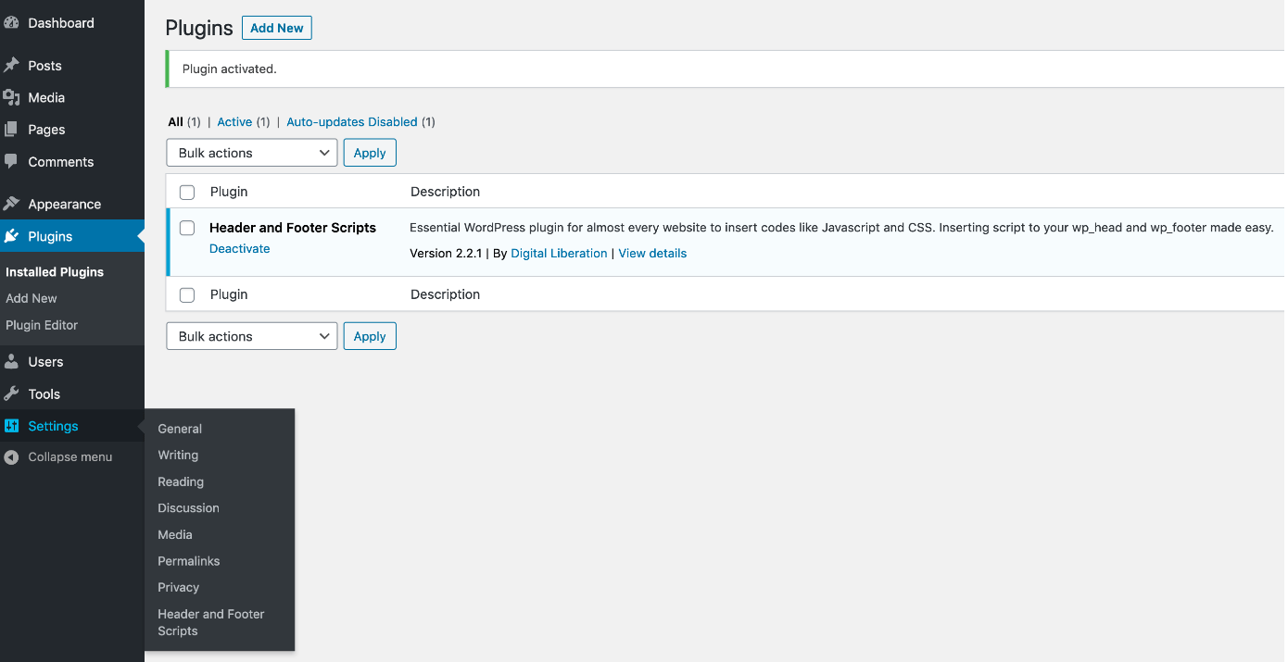Filter plugins by Auto-updates Disabled
1288x662 pixels.
pos(351,121)
